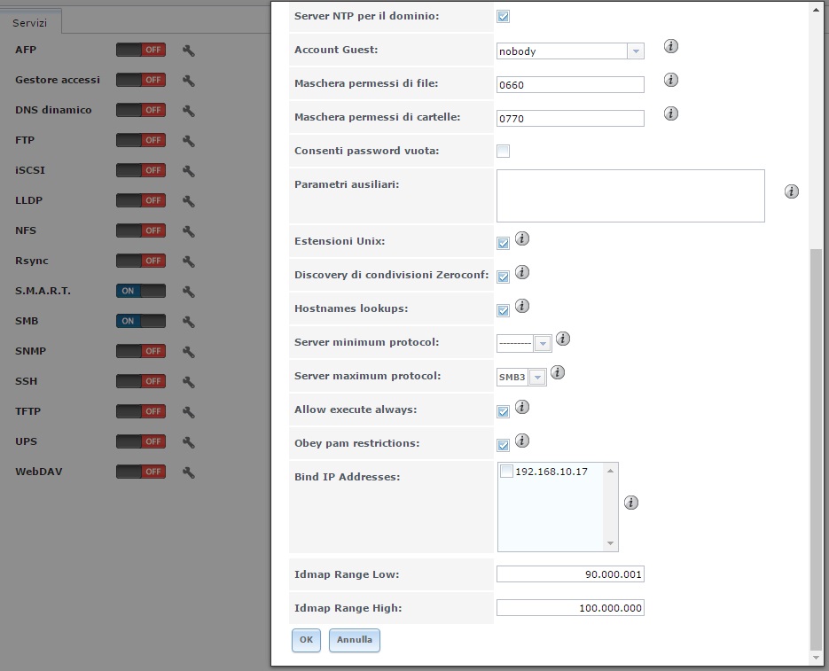This screenshot has height=671, width=829.
Task: Click the OK button
Action: click(306, 640)
